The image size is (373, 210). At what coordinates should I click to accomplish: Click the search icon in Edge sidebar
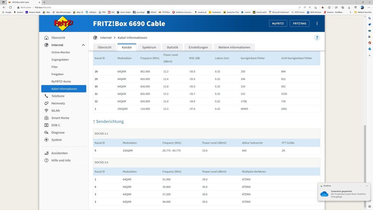point(369,18)
